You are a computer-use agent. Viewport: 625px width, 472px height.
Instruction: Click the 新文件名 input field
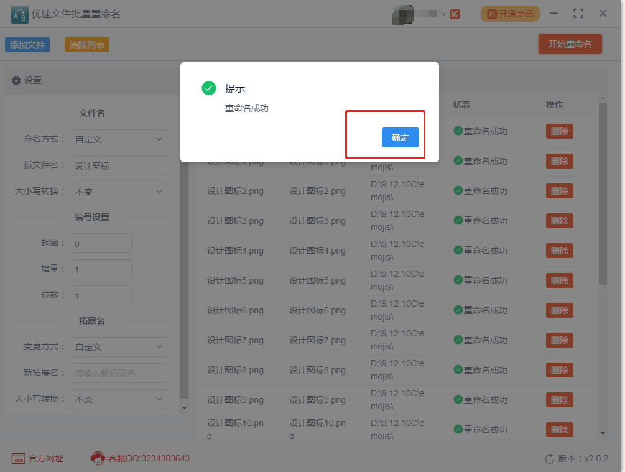click(119, 165)
